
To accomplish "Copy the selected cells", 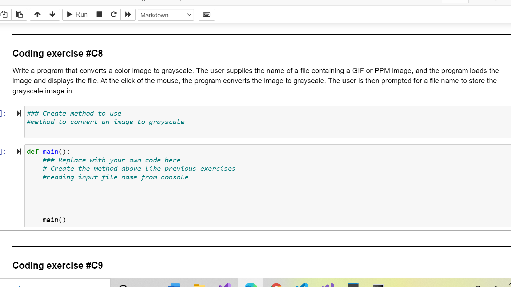I will 5,14.
